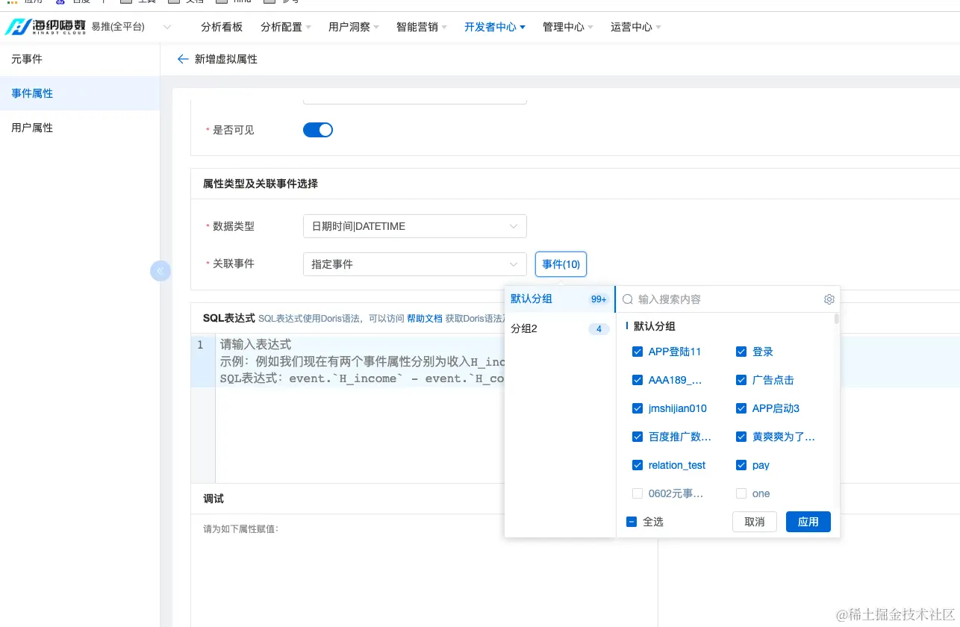Screen dimensions: 960x627
Task: Open the 数据类型 dropdown showing 日期时间|DATETIME
Action: [415, 226]
